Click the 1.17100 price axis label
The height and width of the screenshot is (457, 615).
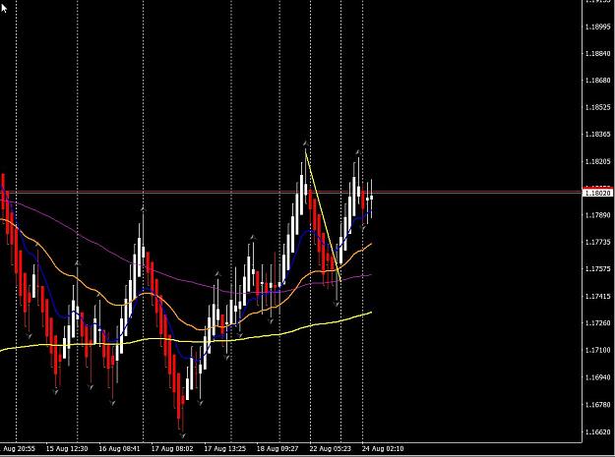(x=597, y=350)
